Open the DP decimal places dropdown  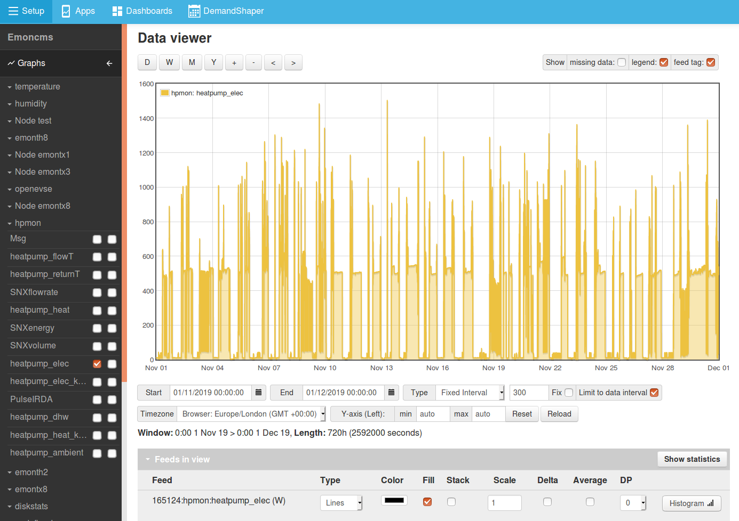[633, 503]
